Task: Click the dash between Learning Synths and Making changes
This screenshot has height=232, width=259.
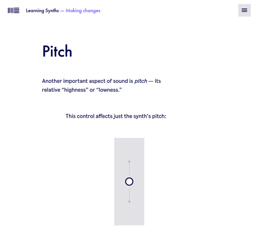Action: coord(62,11)
